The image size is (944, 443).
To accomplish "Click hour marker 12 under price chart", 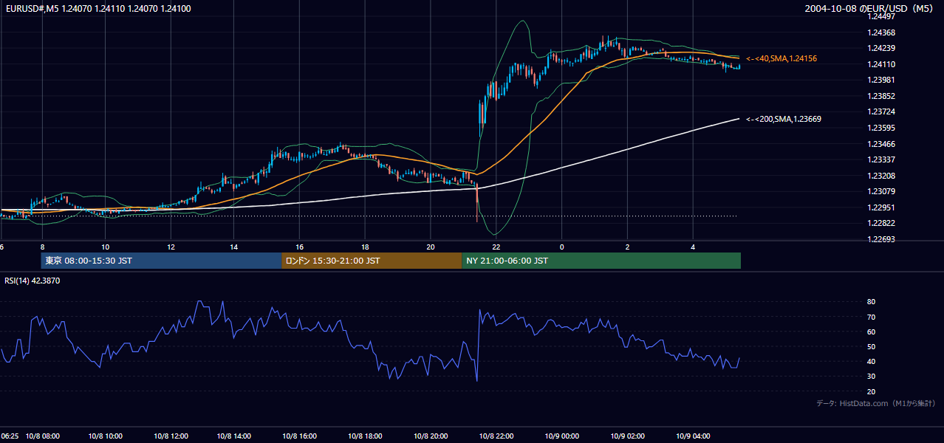I will pyautogui.click(x=171, y=247).
